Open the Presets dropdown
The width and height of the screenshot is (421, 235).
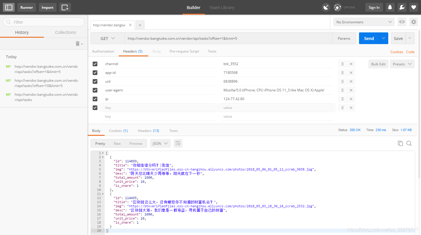pyautogui.click(x=402, y=64)
